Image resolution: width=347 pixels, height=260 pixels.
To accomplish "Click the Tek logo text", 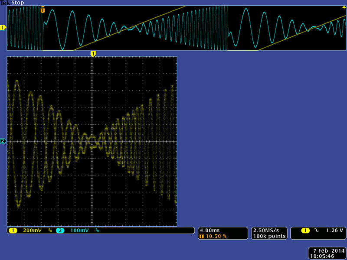I will [5, 3].
